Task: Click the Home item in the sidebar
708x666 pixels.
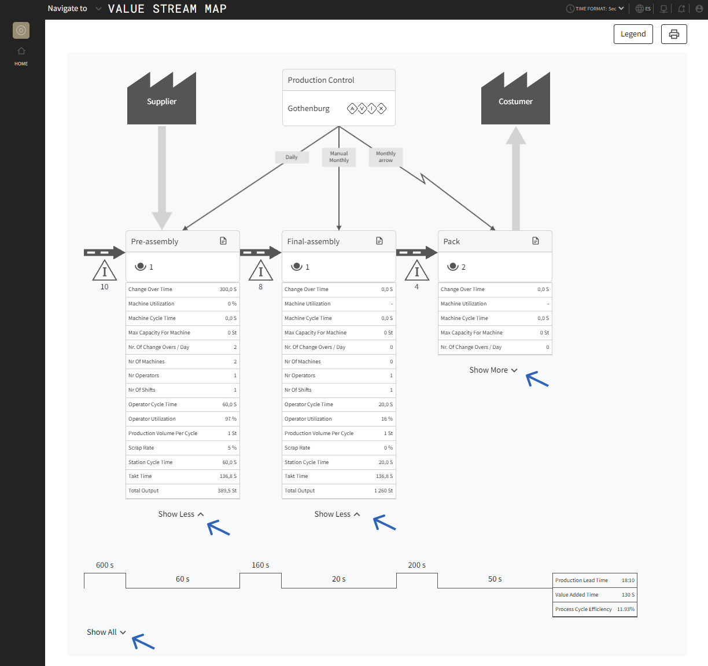Action: [21, 56]
